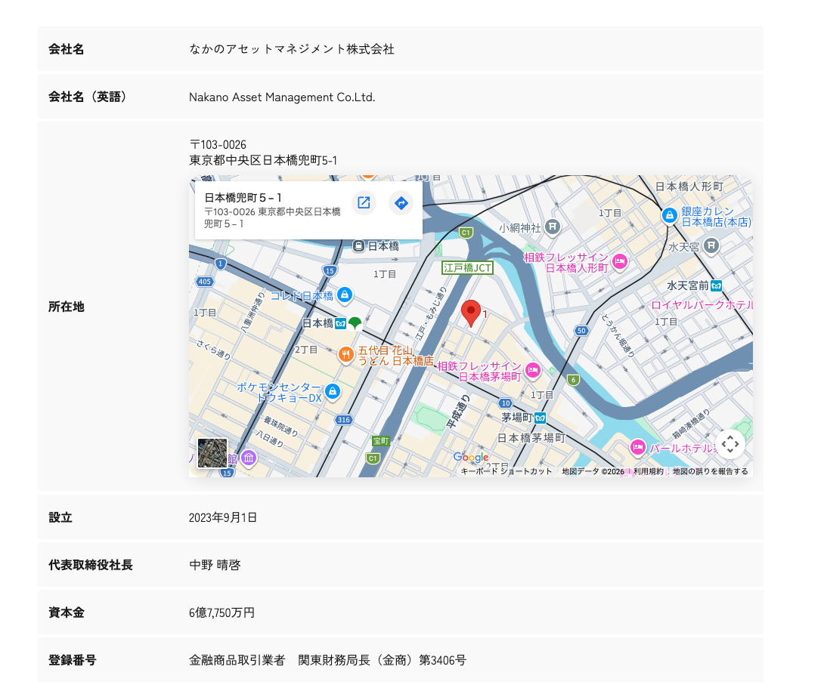This screenshot has height=691, width=824.
Task: Click the 登録番号 row label
Action: click(73, 661)
